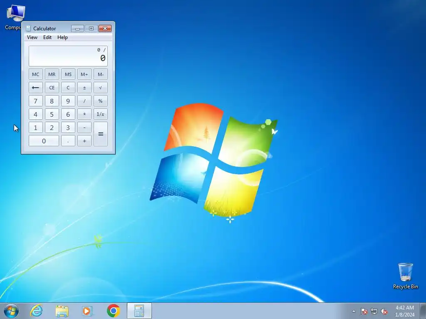The height and width of the screenshot is (319, 426).
Task: Click the M- memory subtract button
Action: [101, 74]
